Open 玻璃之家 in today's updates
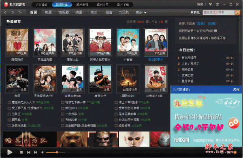Image resolution: width=243 pixels, height=158 pixels. tap(188, 75)
